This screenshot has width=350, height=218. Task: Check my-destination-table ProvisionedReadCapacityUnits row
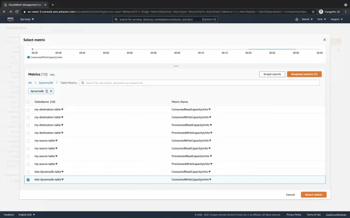tap(28, 125)
